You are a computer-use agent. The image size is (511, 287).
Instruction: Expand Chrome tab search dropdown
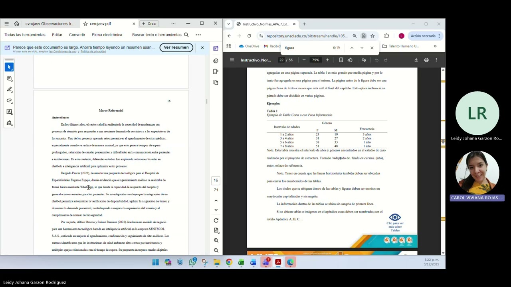pyautogui.click(x=229, y=24)
